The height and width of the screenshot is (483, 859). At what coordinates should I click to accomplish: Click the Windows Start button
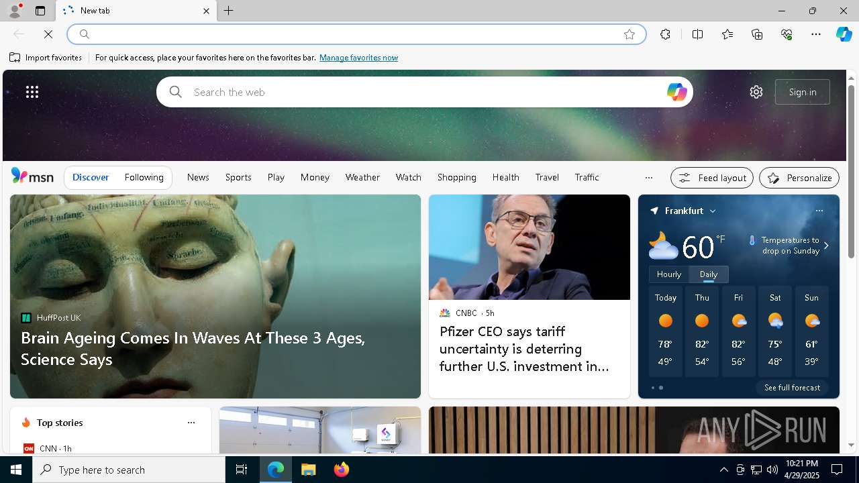(16, 470)
